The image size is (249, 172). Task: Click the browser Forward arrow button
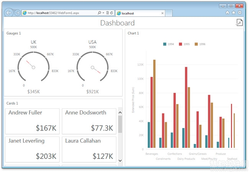pyautogui.click(x=17, y=13)
